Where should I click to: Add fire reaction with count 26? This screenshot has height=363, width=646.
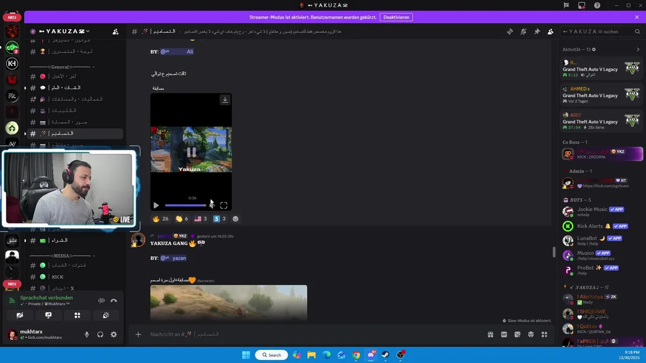(160, 219)
